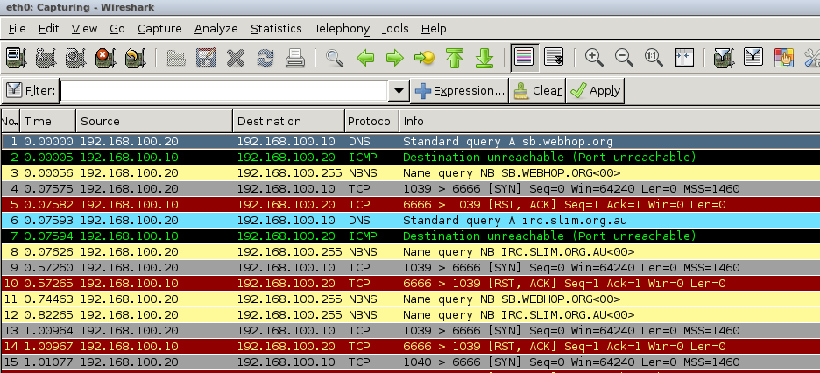Select packet 7 ICMP Port unreachable row
The image size is (820, 373).
[411, 236]
